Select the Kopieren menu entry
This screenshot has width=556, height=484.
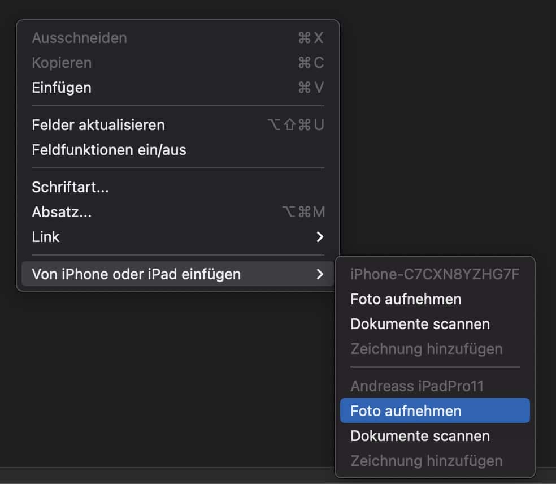coord(62,63)
